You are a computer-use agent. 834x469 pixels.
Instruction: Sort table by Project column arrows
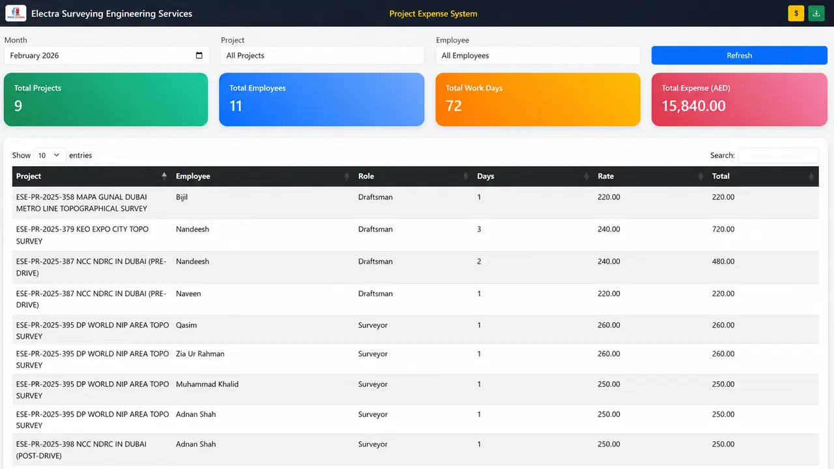[x=164, y=177]
